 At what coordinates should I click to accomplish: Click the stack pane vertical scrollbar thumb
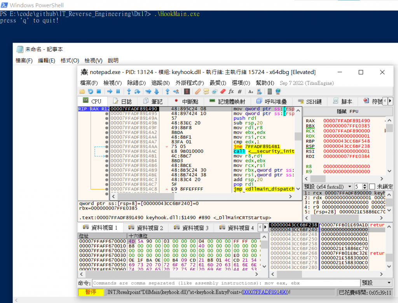389,257
